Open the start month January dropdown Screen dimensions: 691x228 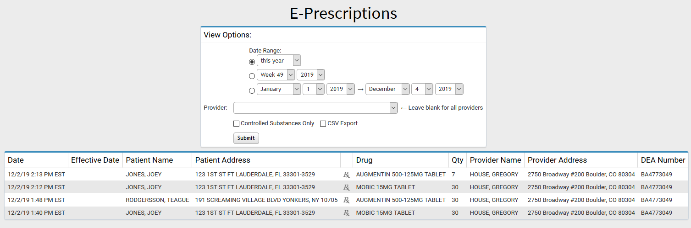coord(279,89)
